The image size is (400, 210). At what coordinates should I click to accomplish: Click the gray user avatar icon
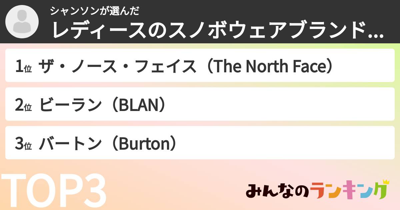coord(22,22)
